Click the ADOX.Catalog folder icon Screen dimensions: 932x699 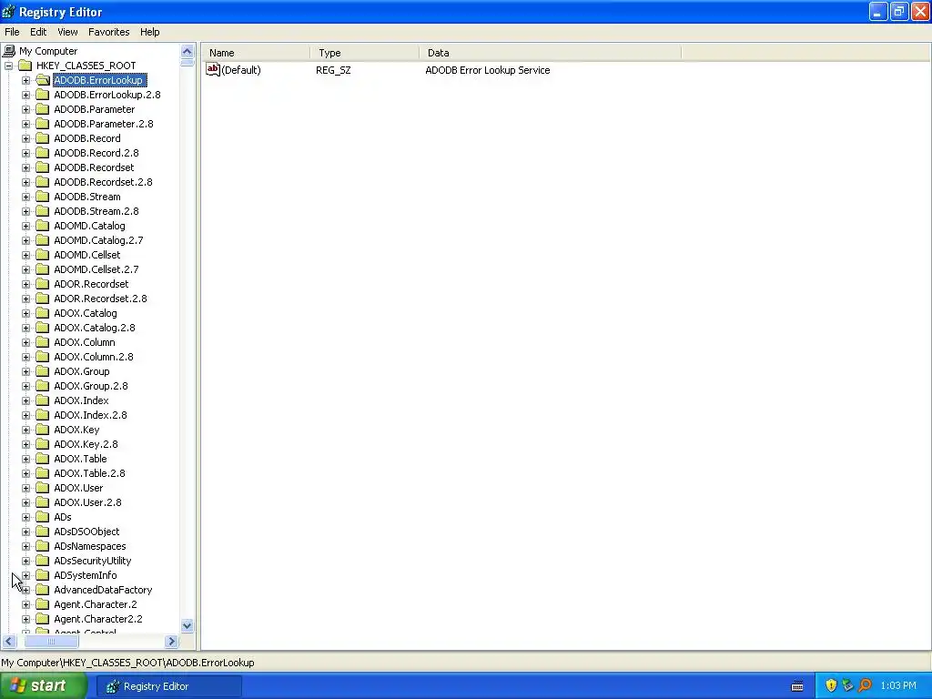pos(42,313)
